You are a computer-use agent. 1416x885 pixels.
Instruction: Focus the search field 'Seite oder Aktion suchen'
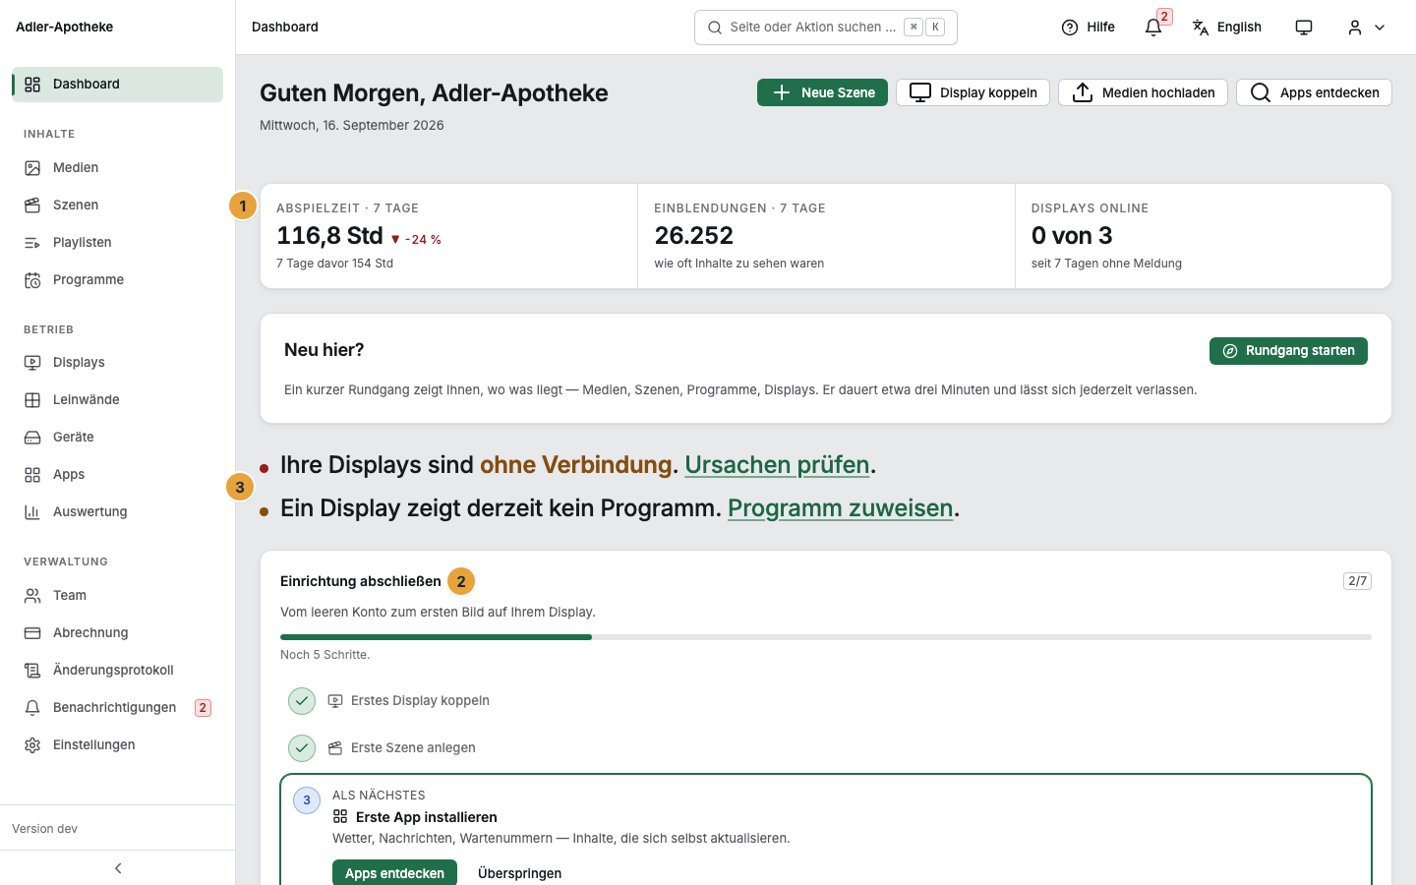pyautogui.click(x=826, y=28)
